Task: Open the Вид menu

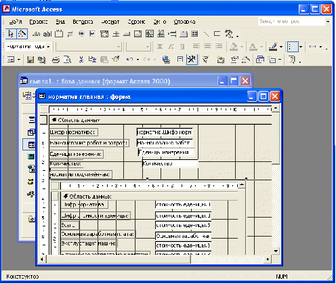Action: pos(60,22)
